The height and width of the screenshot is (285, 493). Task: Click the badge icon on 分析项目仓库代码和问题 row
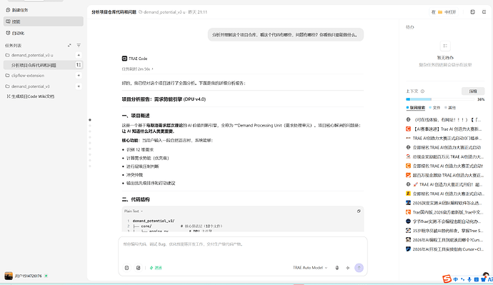click(79, 65)
